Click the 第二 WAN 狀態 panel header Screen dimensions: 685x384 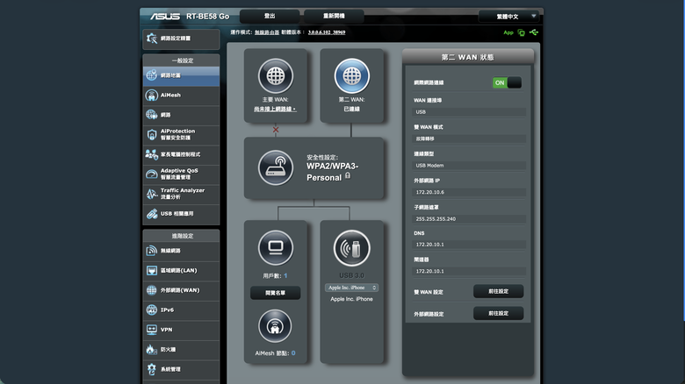click(x=468, y=57)
